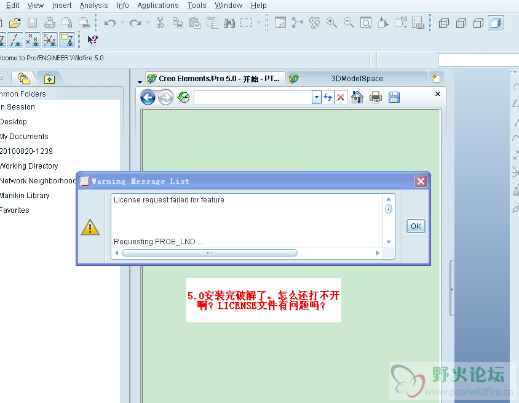The width and height of the screenshot is (519, 403).
Task: Click browser Refresh arrows icon
Action: click(x=328, y=97)
